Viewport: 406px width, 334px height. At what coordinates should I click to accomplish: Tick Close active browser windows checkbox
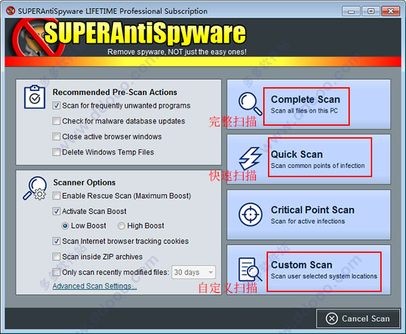coord(56,137)
